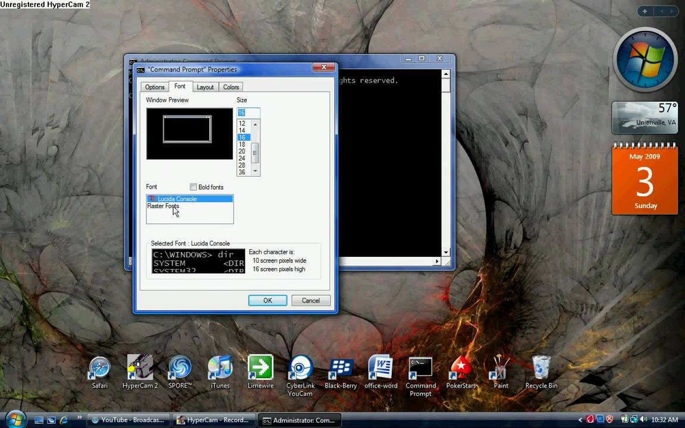Maximize the Administrator Command Prompt window
This screenshot has width=685, height=428.
(422, 58)
